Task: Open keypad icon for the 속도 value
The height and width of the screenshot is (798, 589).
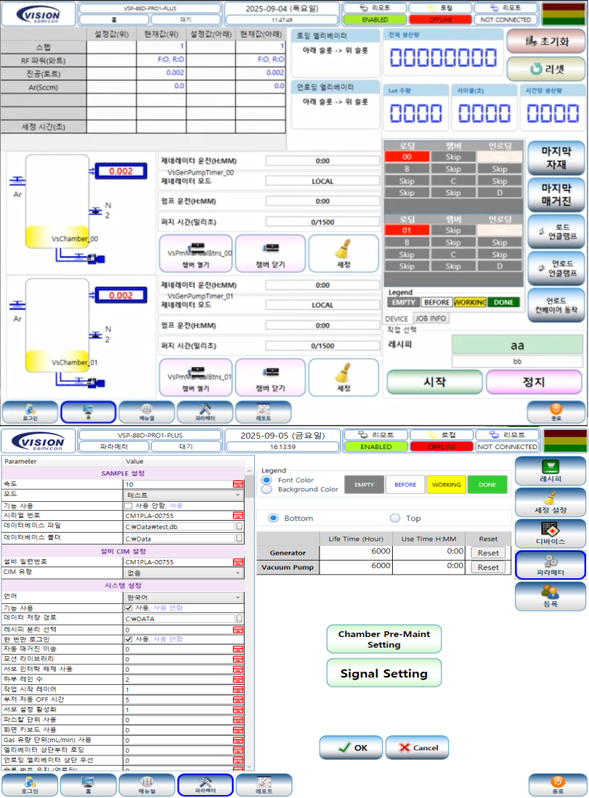Action: tap(238, 484)
